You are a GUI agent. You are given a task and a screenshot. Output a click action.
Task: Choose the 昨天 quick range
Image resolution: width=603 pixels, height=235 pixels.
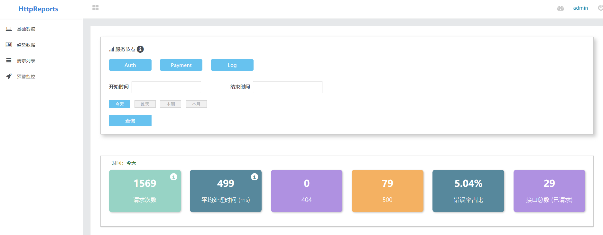(145, 104)
